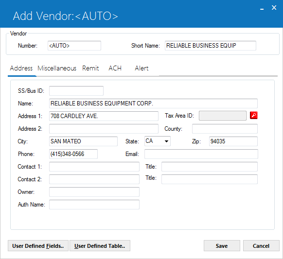Focus the Owner field
Screen dimensions: 283x259
[94, 192]
